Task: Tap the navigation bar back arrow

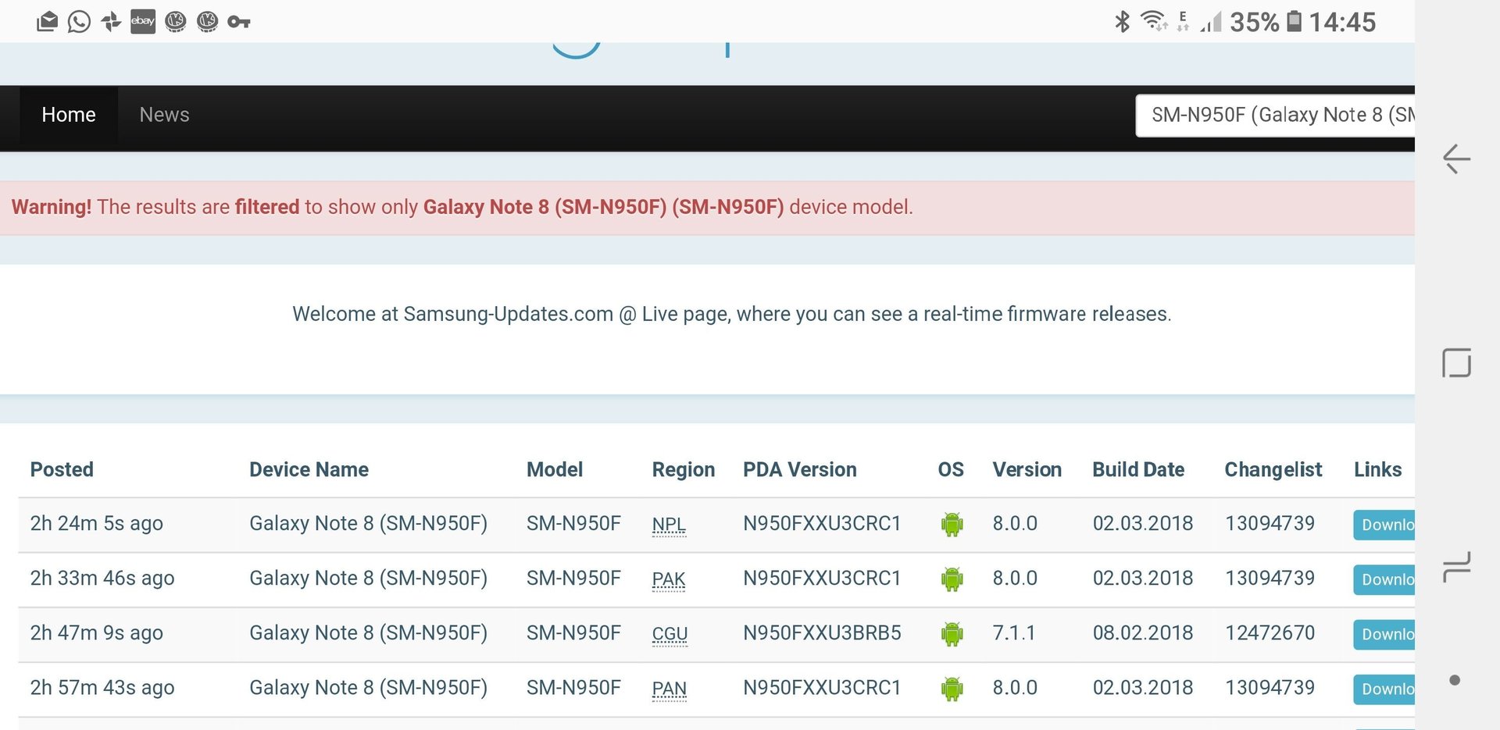Action: tap(1456, 158)
